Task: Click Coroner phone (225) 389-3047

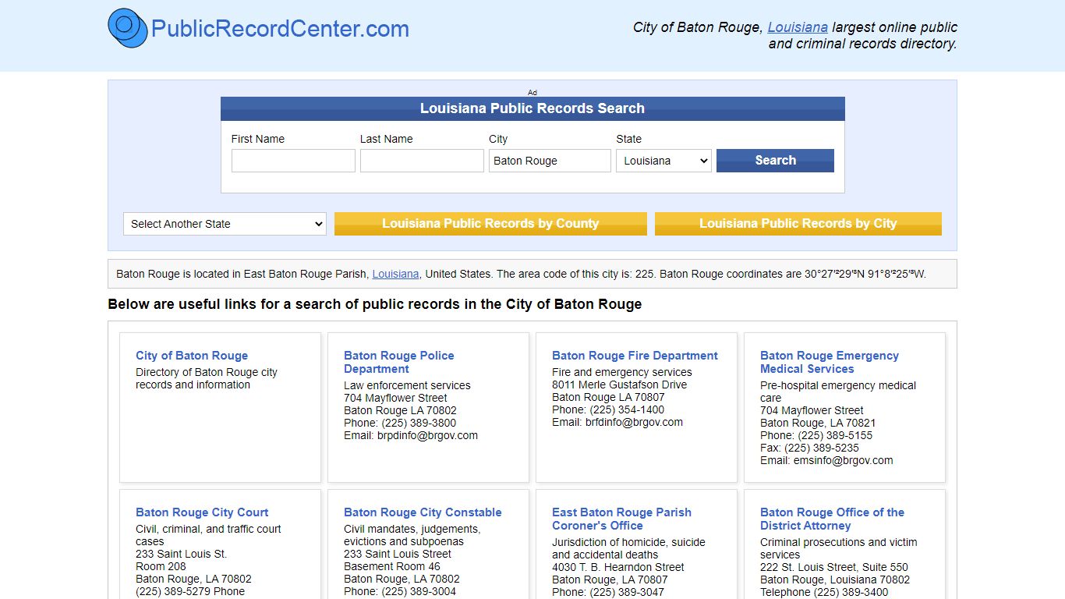Action: pos(627,592)
